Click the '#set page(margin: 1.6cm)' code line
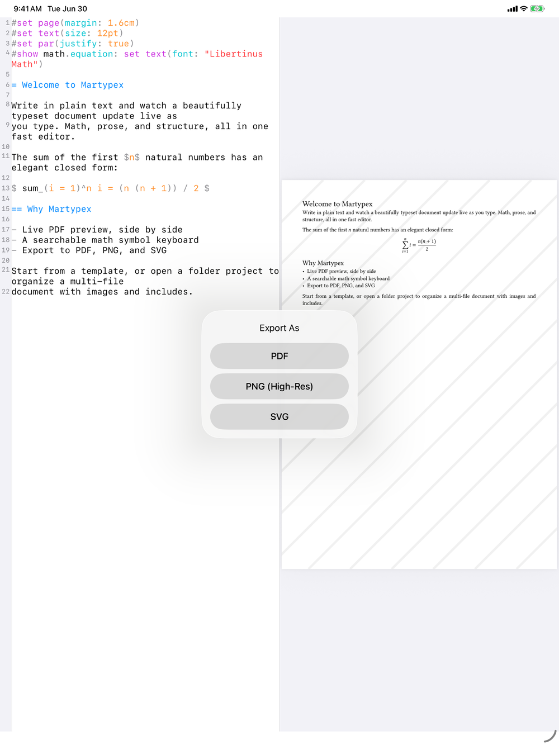 click(x=75, y=23)
